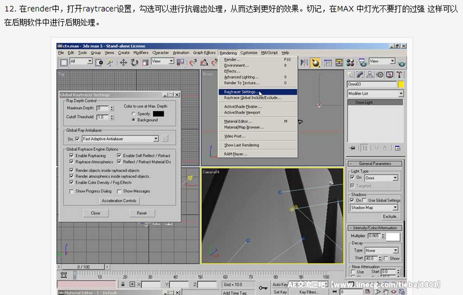Click the Close button in raytracer dialog

[x=96, y=213]
